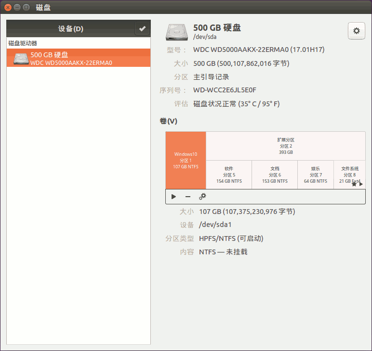
Task: Select the extended partition 2 block
Action: [x=286, y=146]
